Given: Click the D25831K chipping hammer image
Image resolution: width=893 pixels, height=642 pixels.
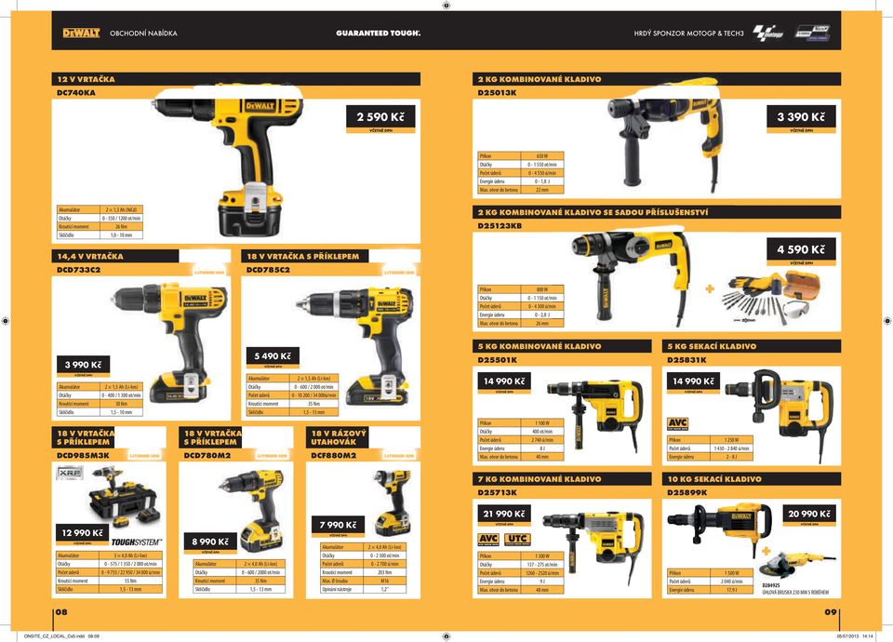Looking at the screenshot, I should coord(780,415).
